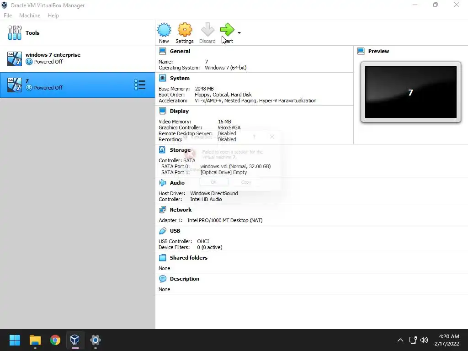Open the File menu

8,16
